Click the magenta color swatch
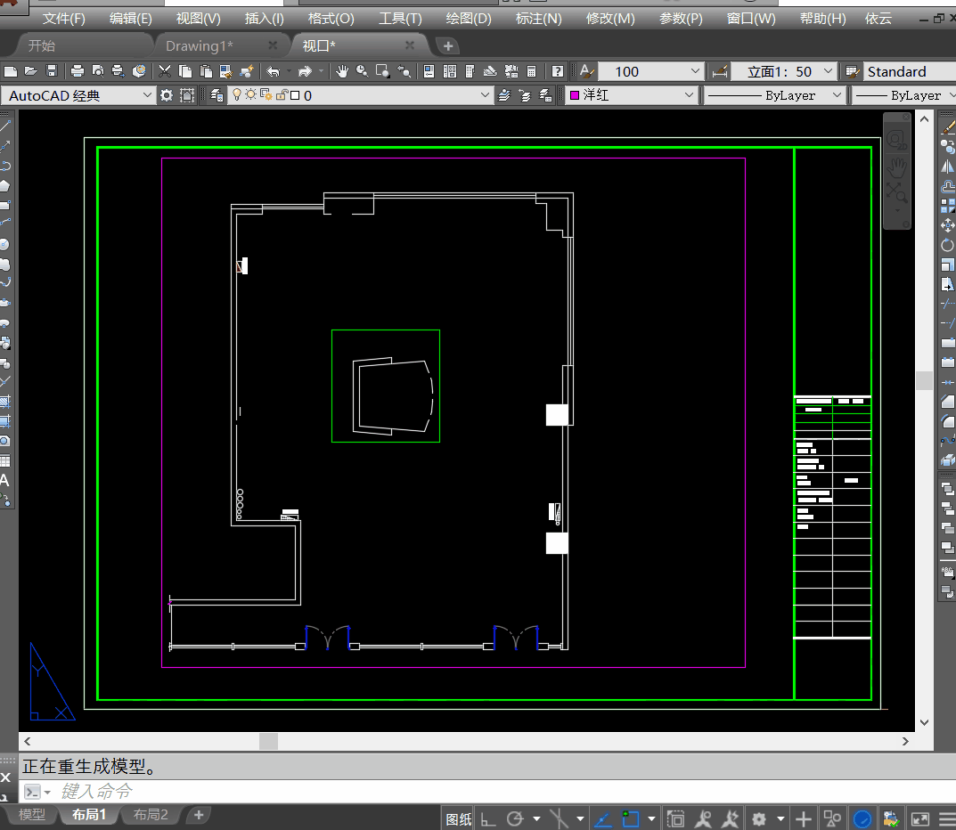956x830 pixels. click(x=575, y=95)
